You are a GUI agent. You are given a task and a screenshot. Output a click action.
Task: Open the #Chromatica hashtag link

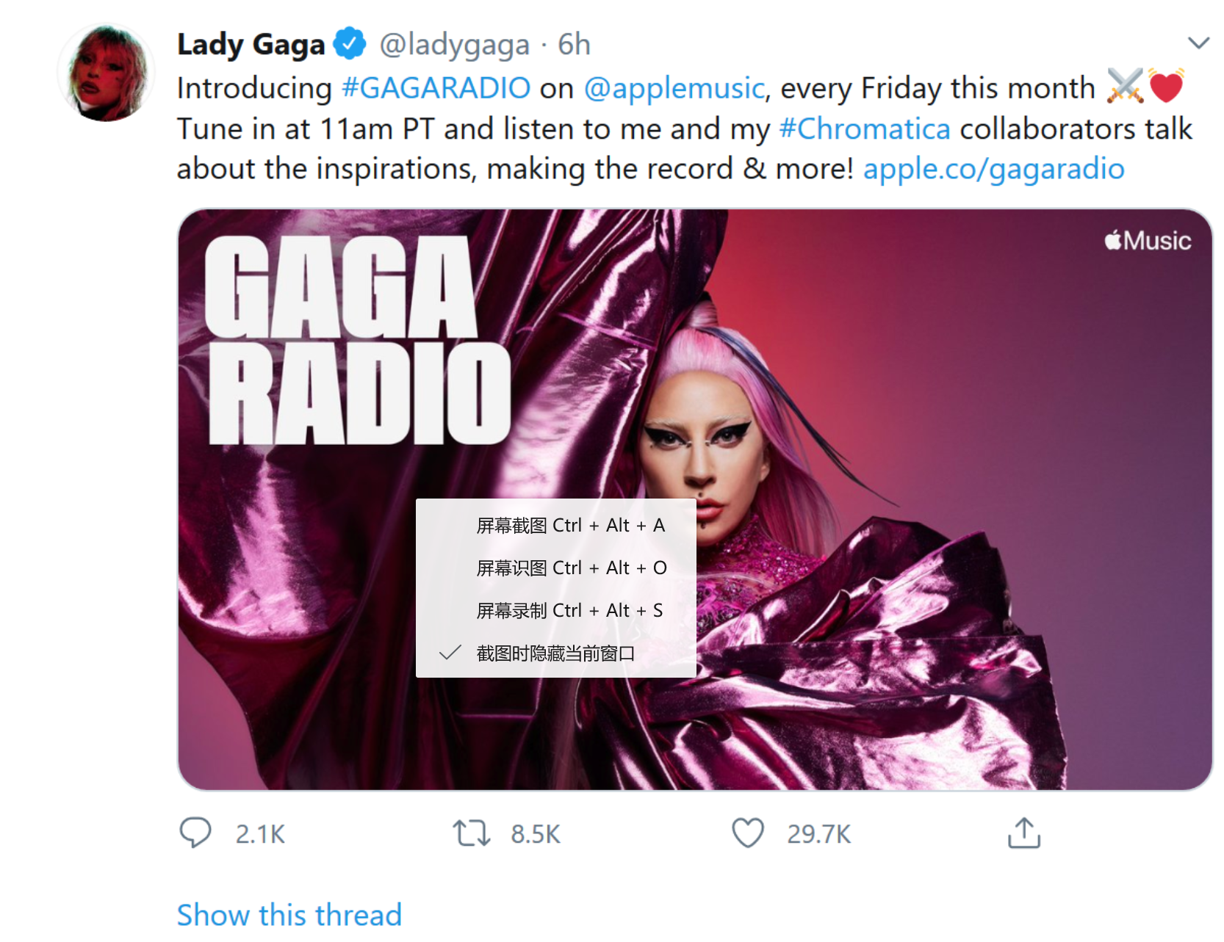point(865,128)
